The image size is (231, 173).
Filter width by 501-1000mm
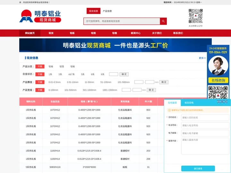pyautogui.click(x=90, y=90)
